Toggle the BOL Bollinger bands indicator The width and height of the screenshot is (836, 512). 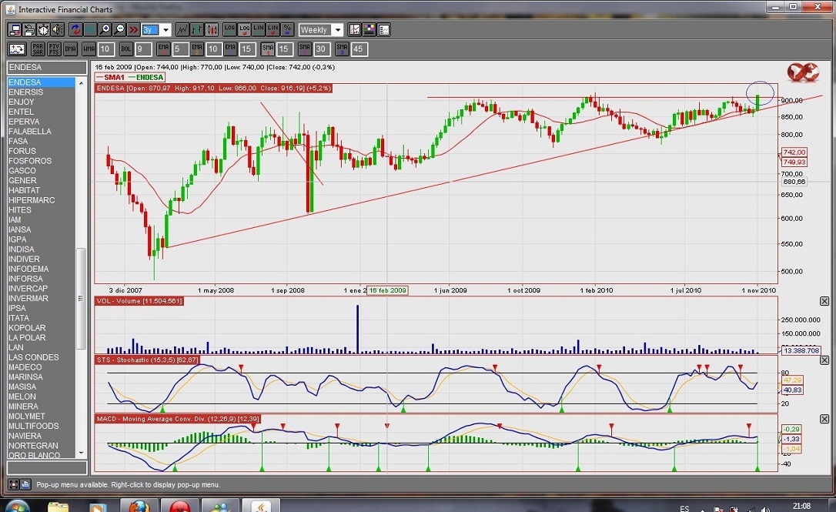[x=125, y=49]
